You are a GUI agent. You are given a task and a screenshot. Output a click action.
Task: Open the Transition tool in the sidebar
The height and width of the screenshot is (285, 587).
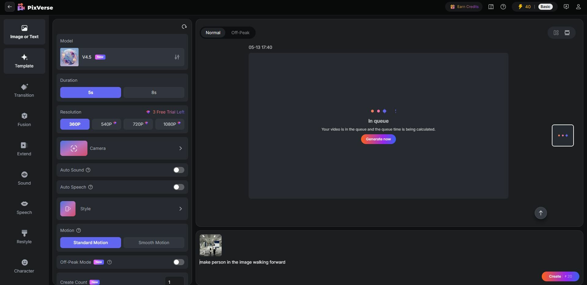pos(24,90)
